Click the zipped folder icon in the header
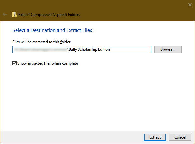Viewport: 195px width, 144px height. click(14, 14)
